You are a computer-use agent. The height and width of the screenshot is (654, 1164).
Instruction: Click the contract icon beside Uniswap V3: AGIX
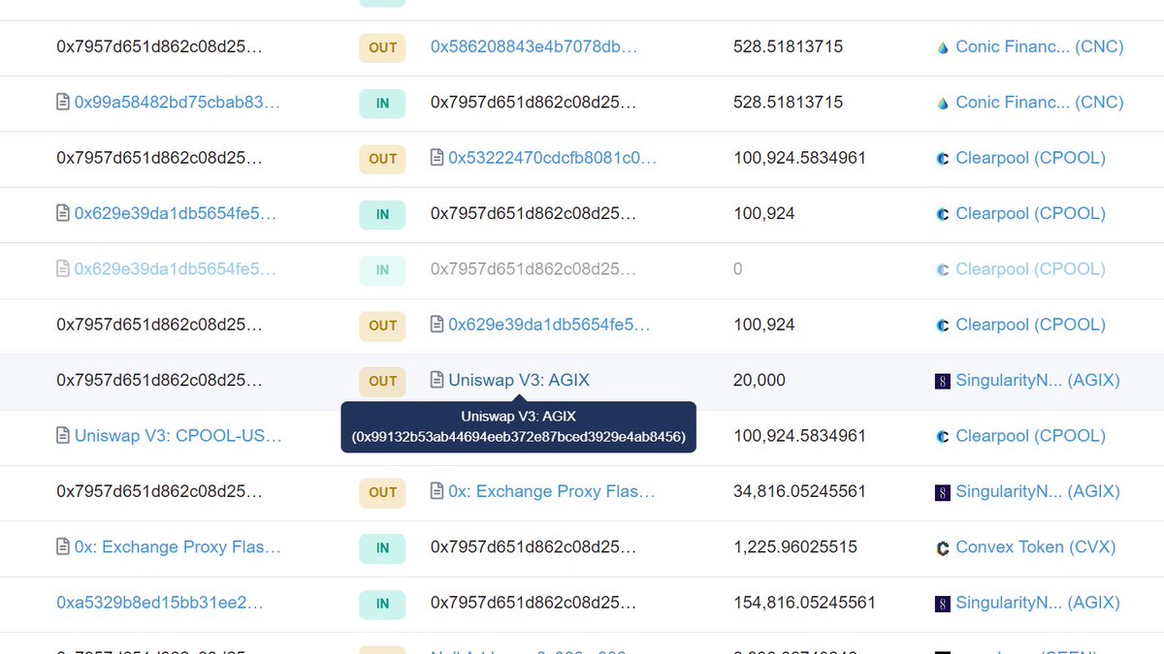pyautogui.click(x=436, y=381)
